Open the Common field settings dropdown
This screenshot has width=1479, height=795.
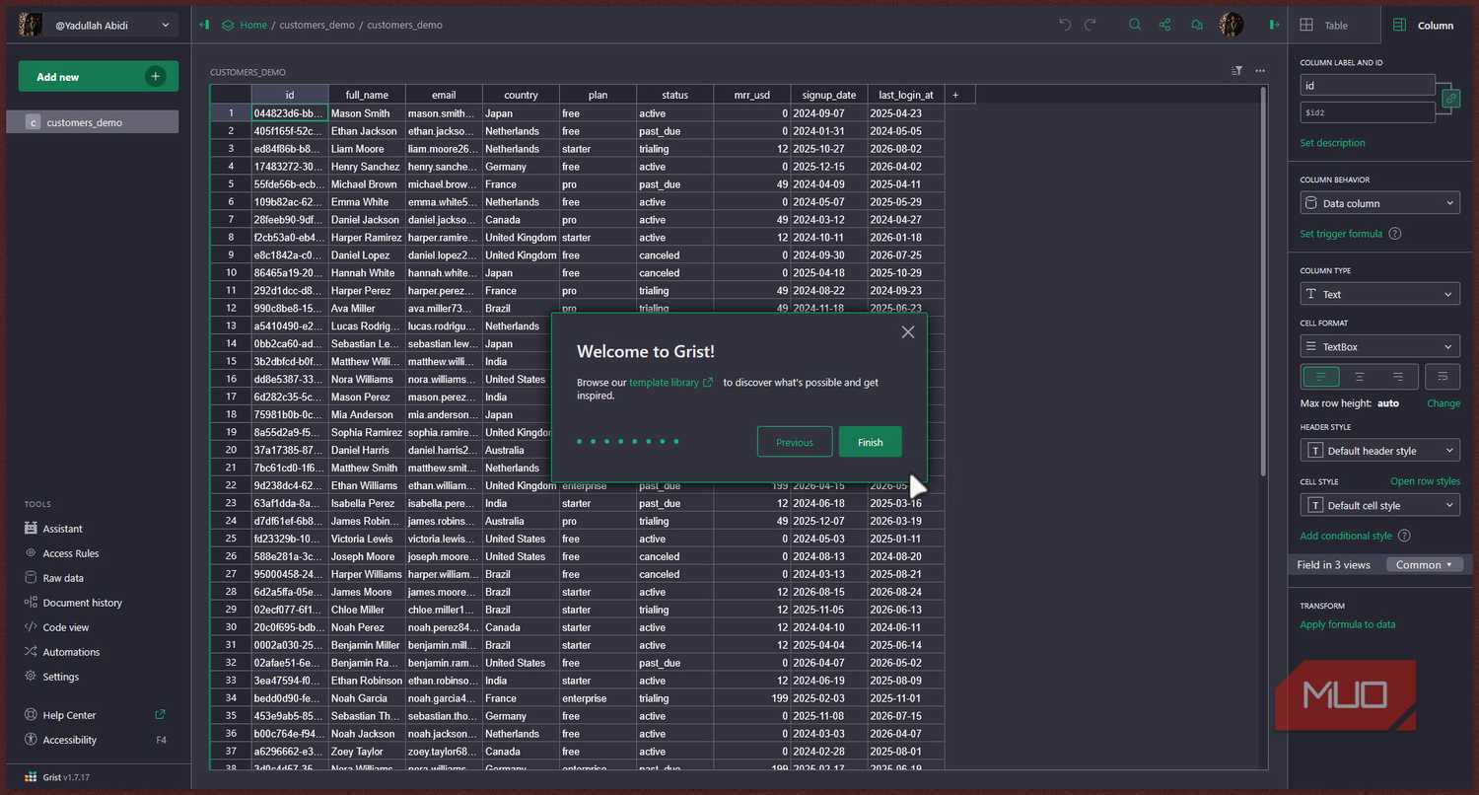pyautogui.click(x=1425, y=565)
